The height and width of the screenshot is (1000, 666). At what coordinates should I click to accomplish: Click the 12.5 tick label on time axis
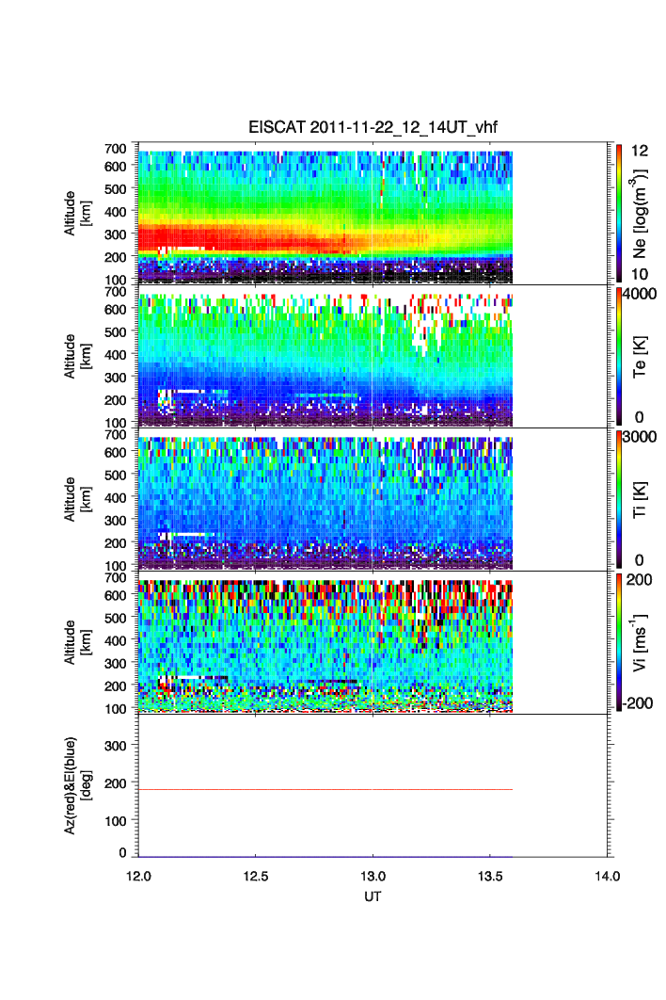pyautogui.click(x=256, y=876)
